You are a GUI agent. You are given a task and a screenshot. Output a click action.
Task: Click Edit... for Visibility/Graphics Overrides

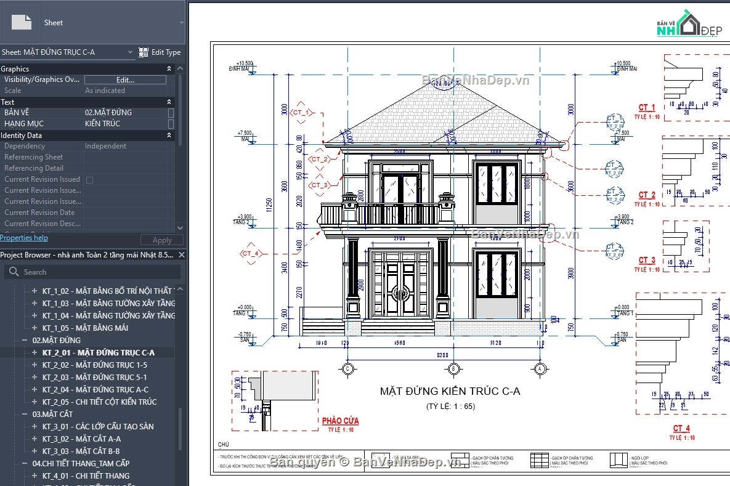pyautogui.click(x=126, y=79)
